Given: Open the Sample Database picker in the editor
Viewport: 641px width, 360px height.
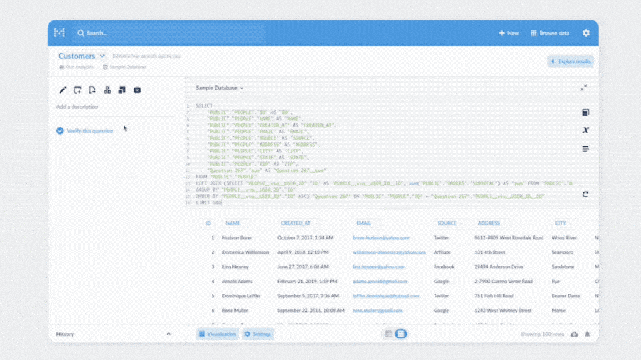Looking at the screenshot, I should (220, 88).
